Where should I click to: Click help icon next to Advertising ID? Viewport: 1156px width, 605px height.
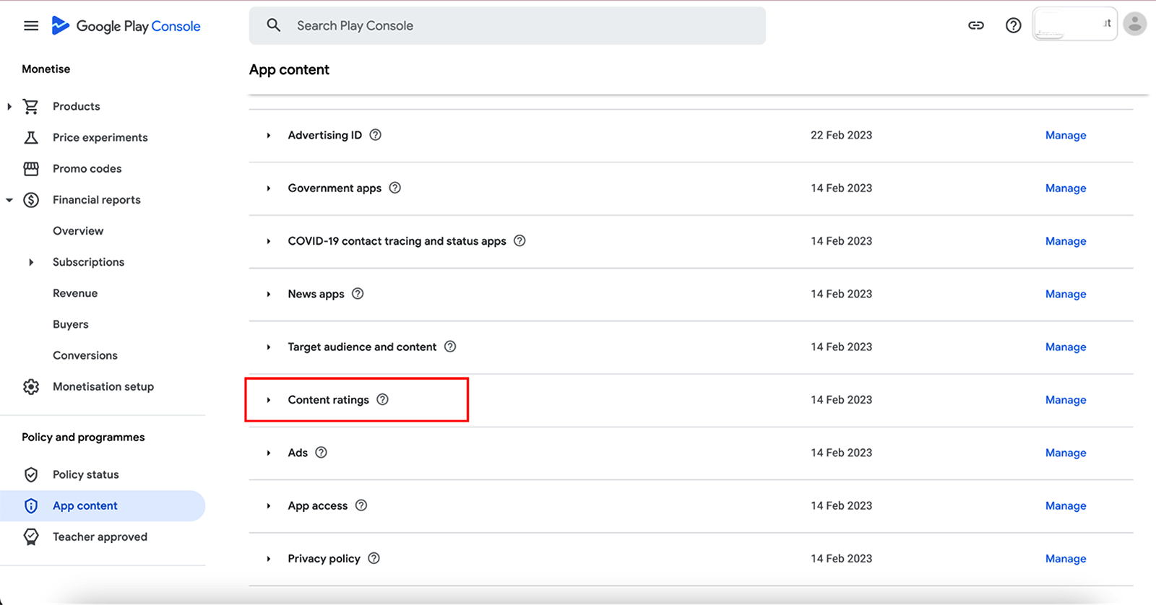[376, 135]
